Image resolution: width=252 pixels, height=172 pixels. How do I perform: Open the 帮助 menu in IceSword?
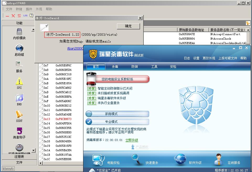point(49,9)
